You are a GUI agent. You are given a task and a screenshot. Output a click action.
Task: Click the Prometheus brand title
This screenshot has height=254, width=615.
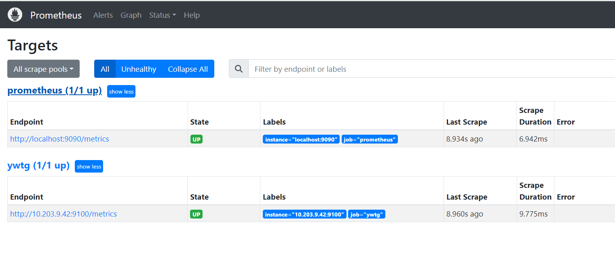(56, 15)
